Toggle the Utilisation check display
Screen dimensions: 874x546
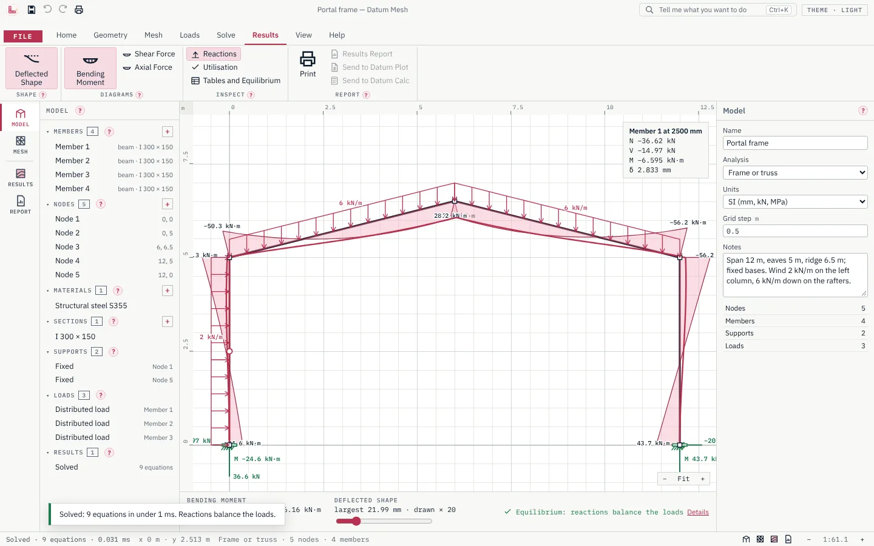215,67
